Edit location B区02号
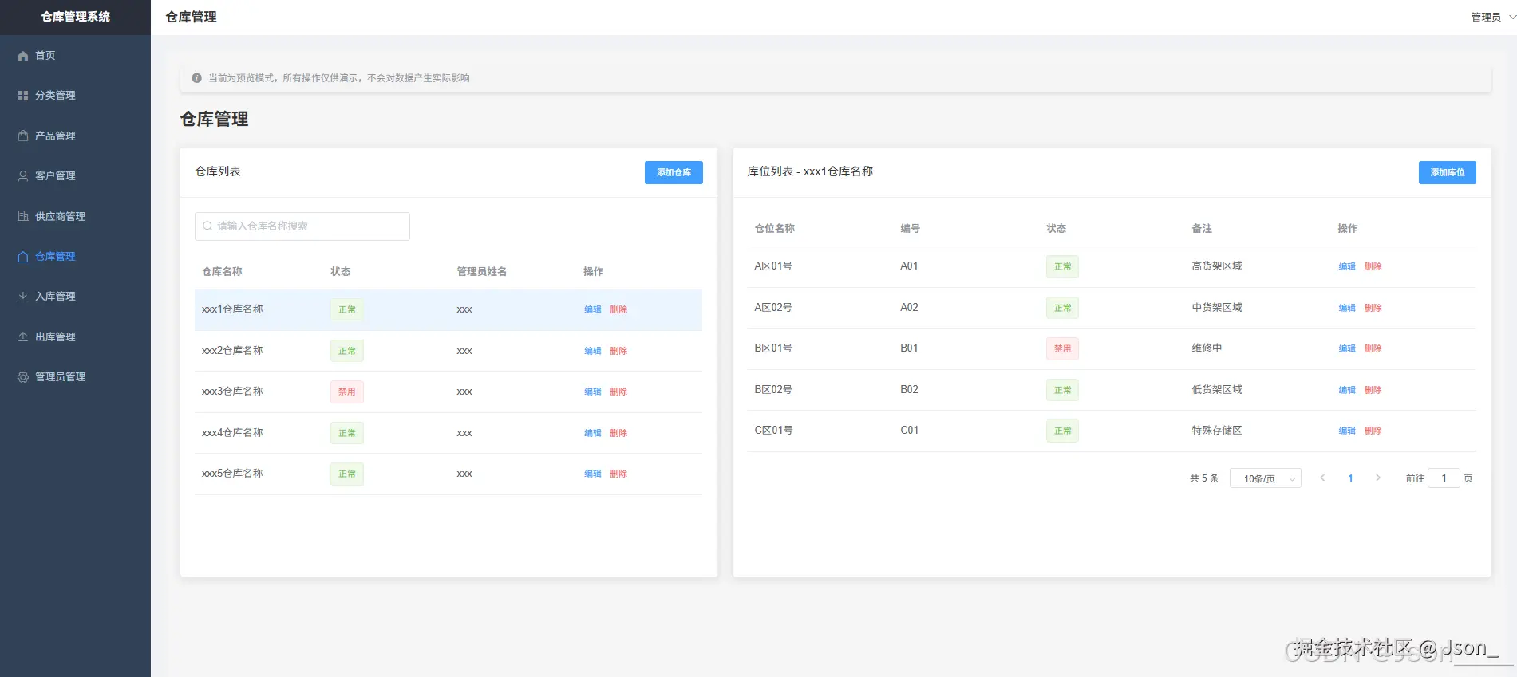Viewport: 1517px width, 677px height. (x=1347, y=390)
